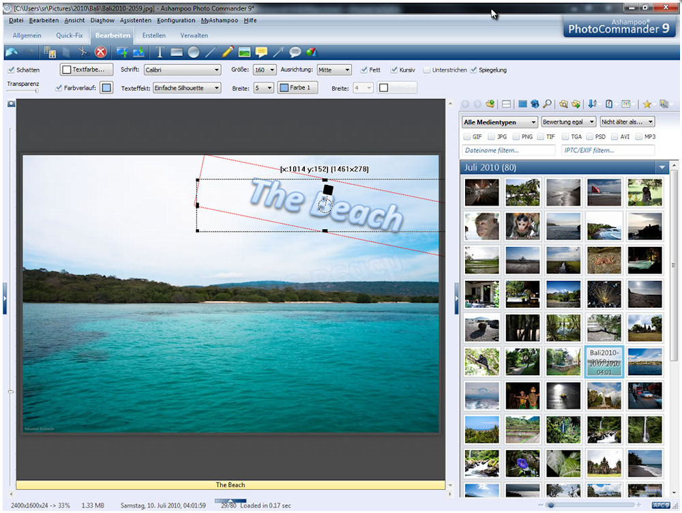Screen dimensions: 682x513
Task: Open the Schrift font dropdown
Action: 183,70
